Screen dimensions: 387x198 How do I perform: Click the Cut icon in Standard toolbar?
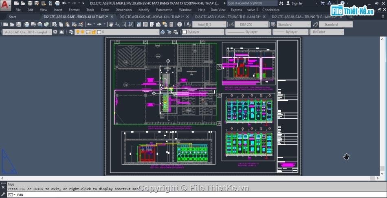(x=55, y=24)
